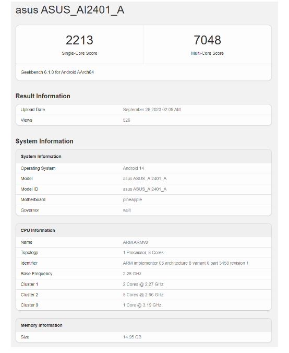Viewport: 289px width, 353px height.
Task: Select the 1 Core @ 3.19 GHz value
Action: coord(142,305)
